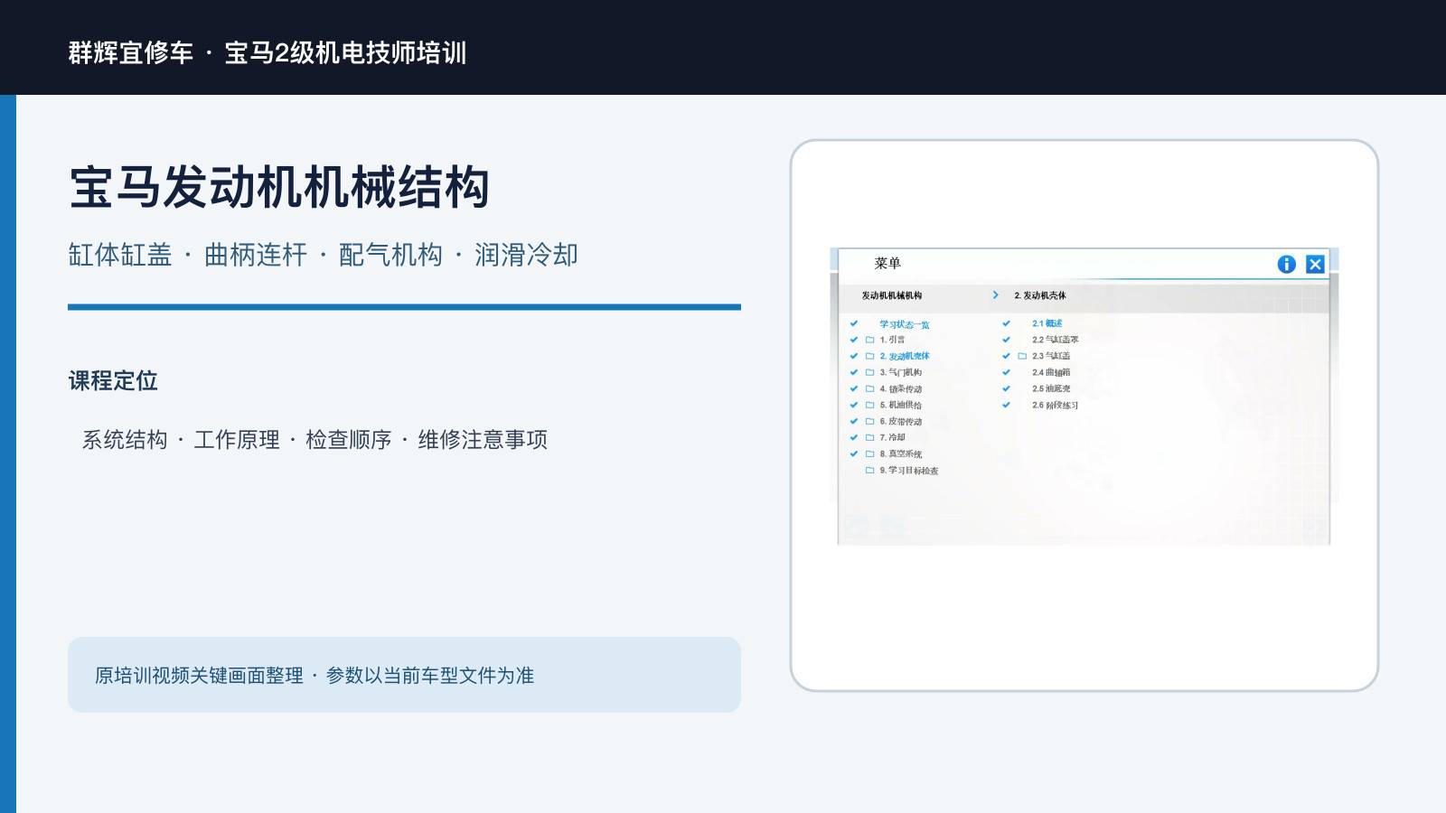Open chapter 6. 皮带传动
The width and height of the screenshot is (1446, 813).
point(901,421)
